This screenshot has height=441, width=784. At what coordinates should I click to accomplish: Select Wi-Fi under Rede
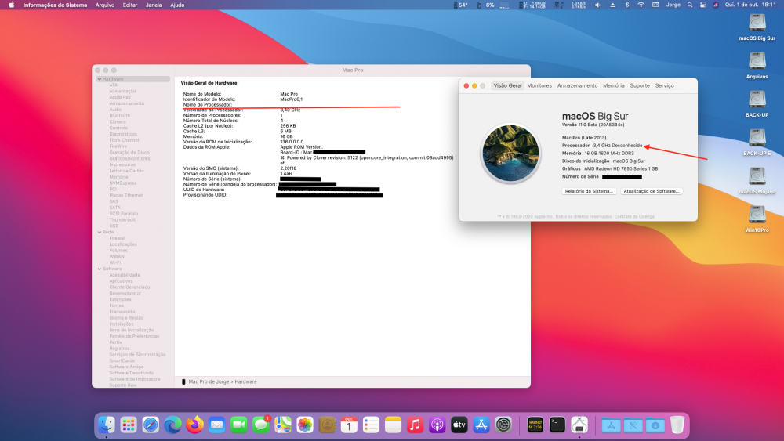click(115, 262)
